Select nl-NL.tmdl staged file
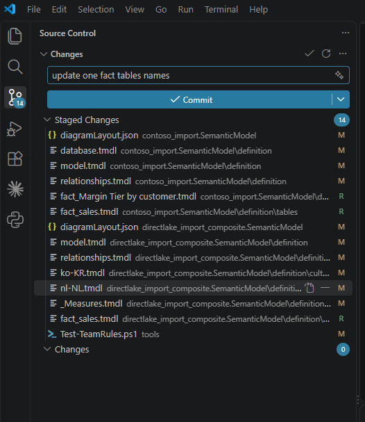The width and height of the screenshot is (365, 422). pyautogui.click(x=193, y=288)
